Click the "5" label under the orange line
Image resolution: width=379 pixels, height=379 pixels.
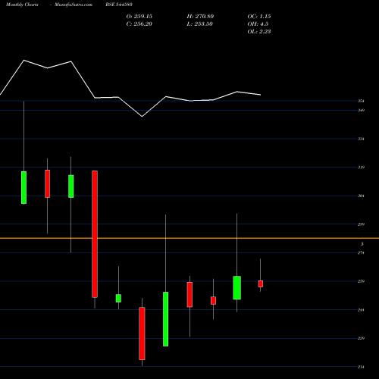point(362,244)
